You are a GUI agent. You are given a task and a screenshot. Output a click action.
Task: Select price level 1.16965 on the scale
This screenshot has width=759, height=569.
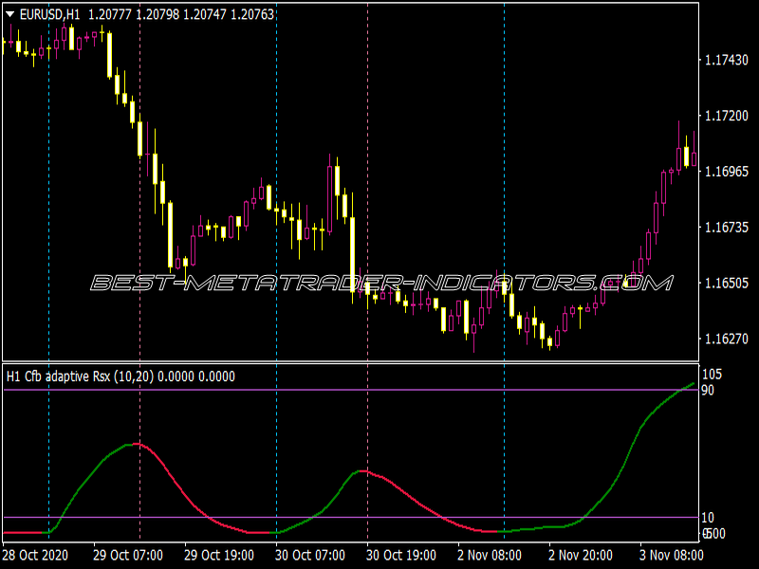coord(727,172)
